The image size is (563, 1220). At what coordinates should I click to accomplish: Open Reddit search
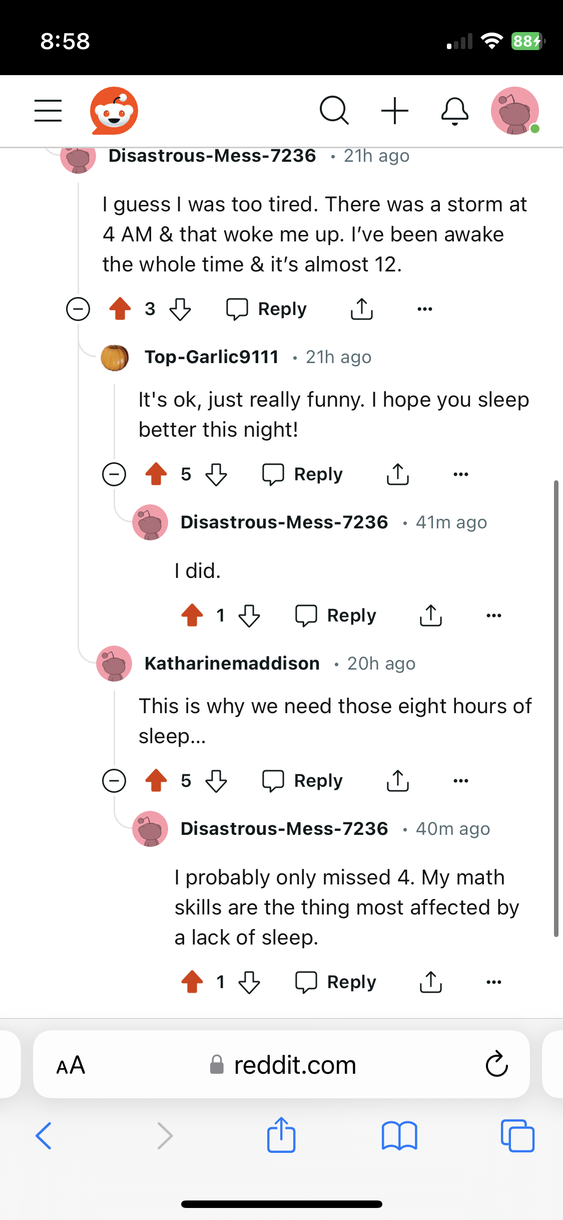pyautogui.click(x=334, y=110)
